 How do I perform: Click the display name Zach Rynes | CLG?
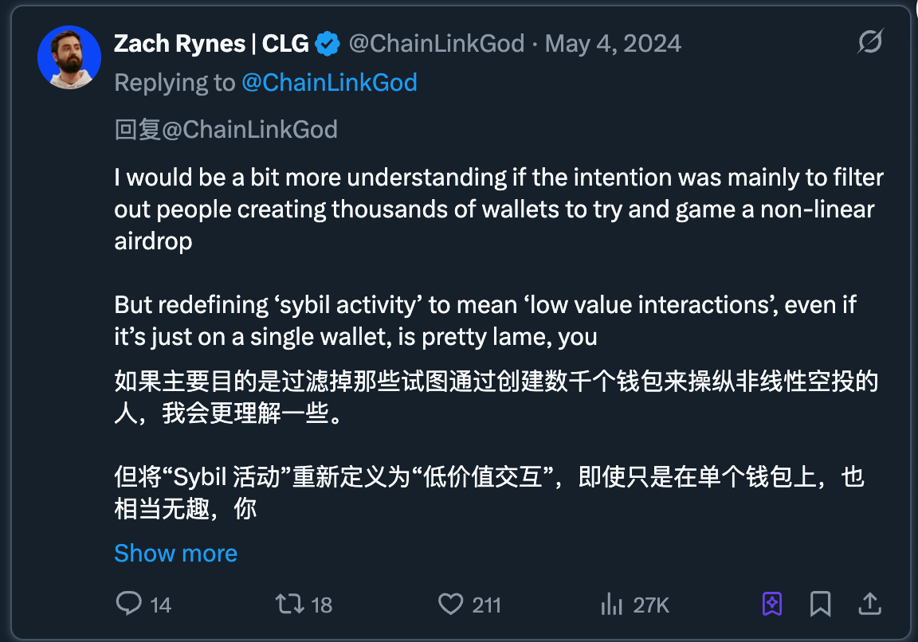(x=211, y=44)
